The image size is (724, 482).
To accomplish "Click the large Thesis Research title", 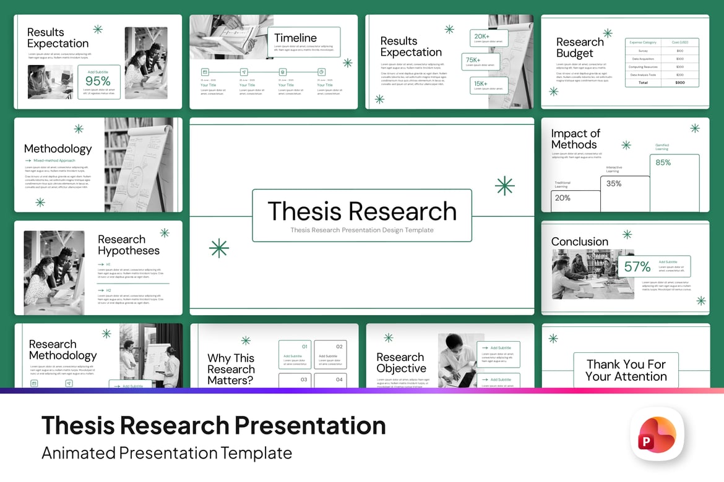I will point(362,211).
